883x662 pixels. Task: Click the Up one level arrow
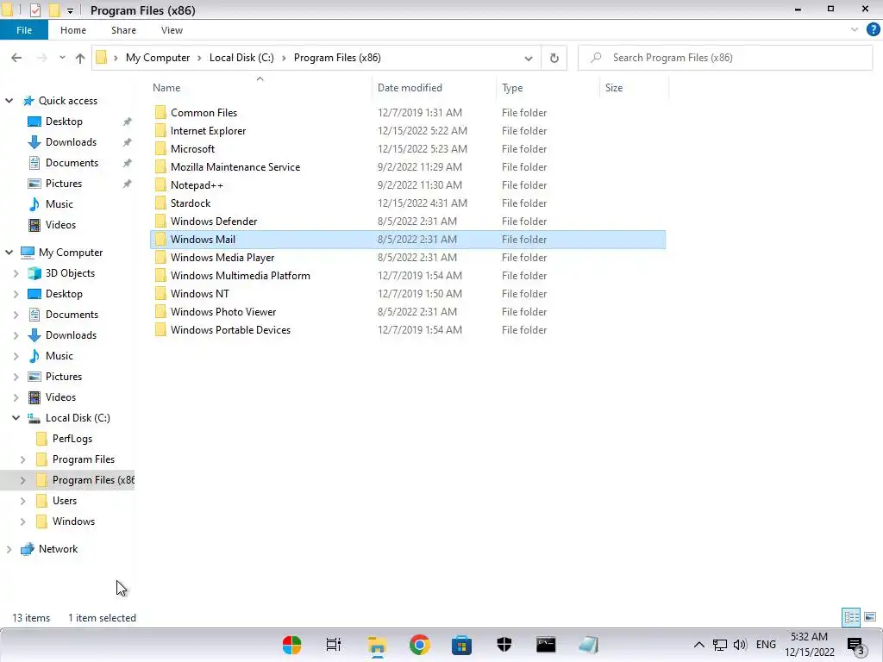click(80, 58)
